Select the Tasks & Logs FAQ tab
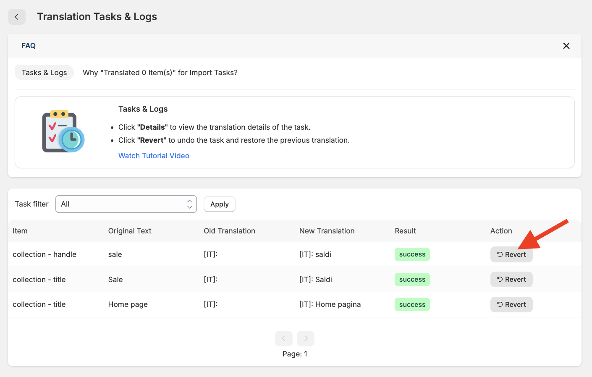 coord(44,73)
